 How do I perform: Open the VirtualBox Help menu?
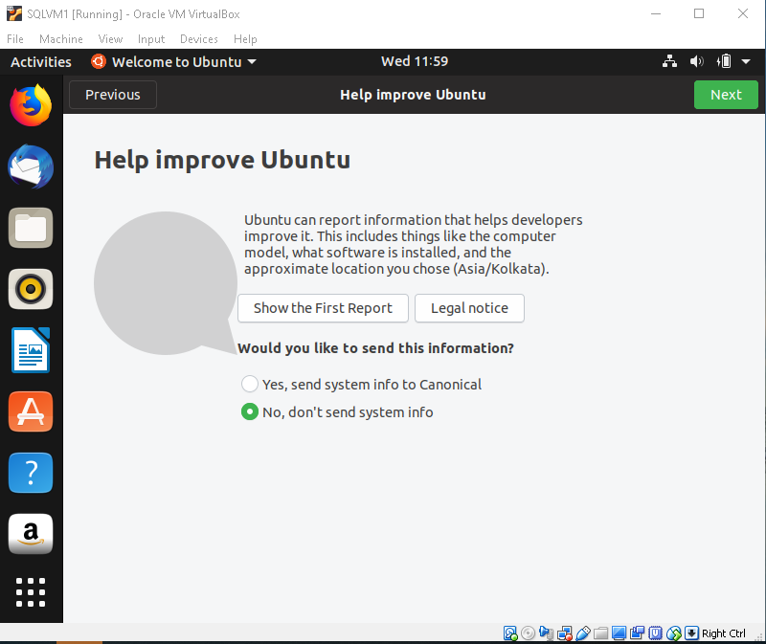(245, 39)
